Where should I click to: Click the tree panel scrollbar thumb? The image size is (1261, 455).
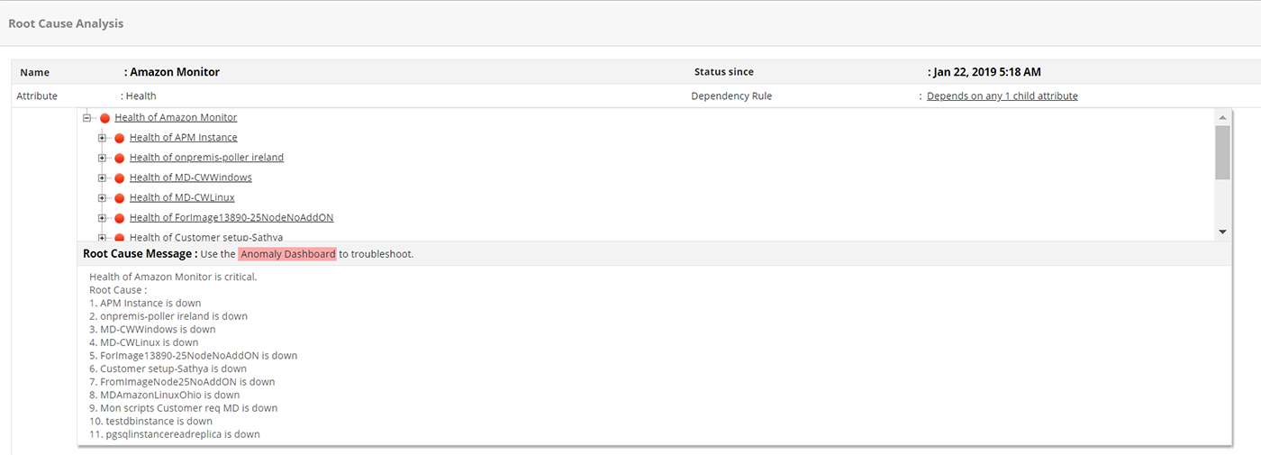click(x=1222, y=151)
